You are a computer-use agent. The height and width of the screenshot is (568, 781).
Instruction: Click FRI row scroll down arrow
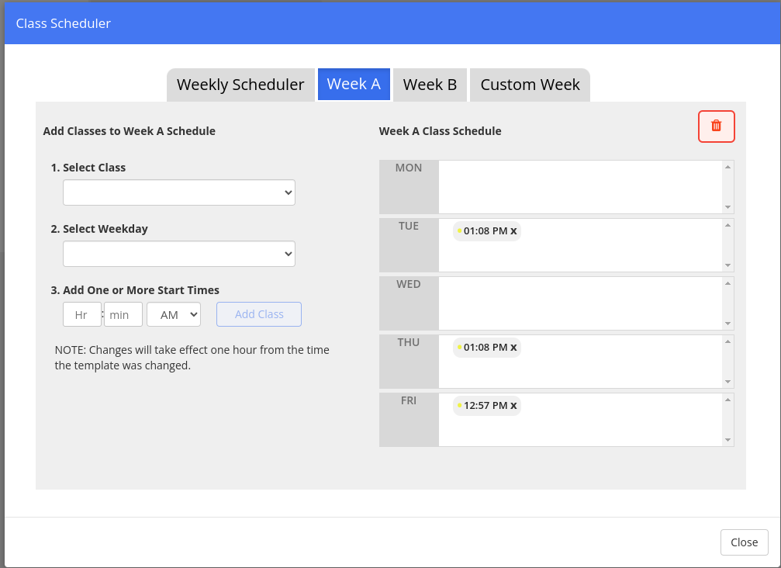(x=727, y=440)
